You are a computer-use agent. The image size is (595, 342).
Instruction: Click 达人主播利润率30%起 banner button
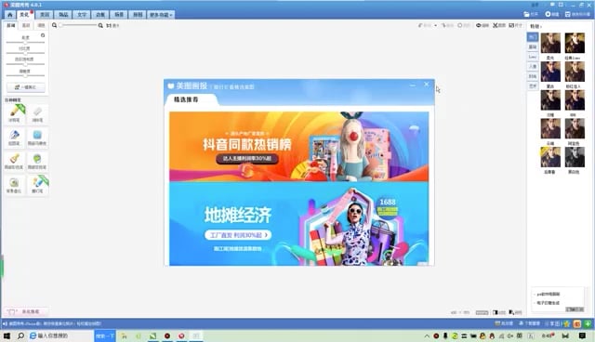pos(247,159)
